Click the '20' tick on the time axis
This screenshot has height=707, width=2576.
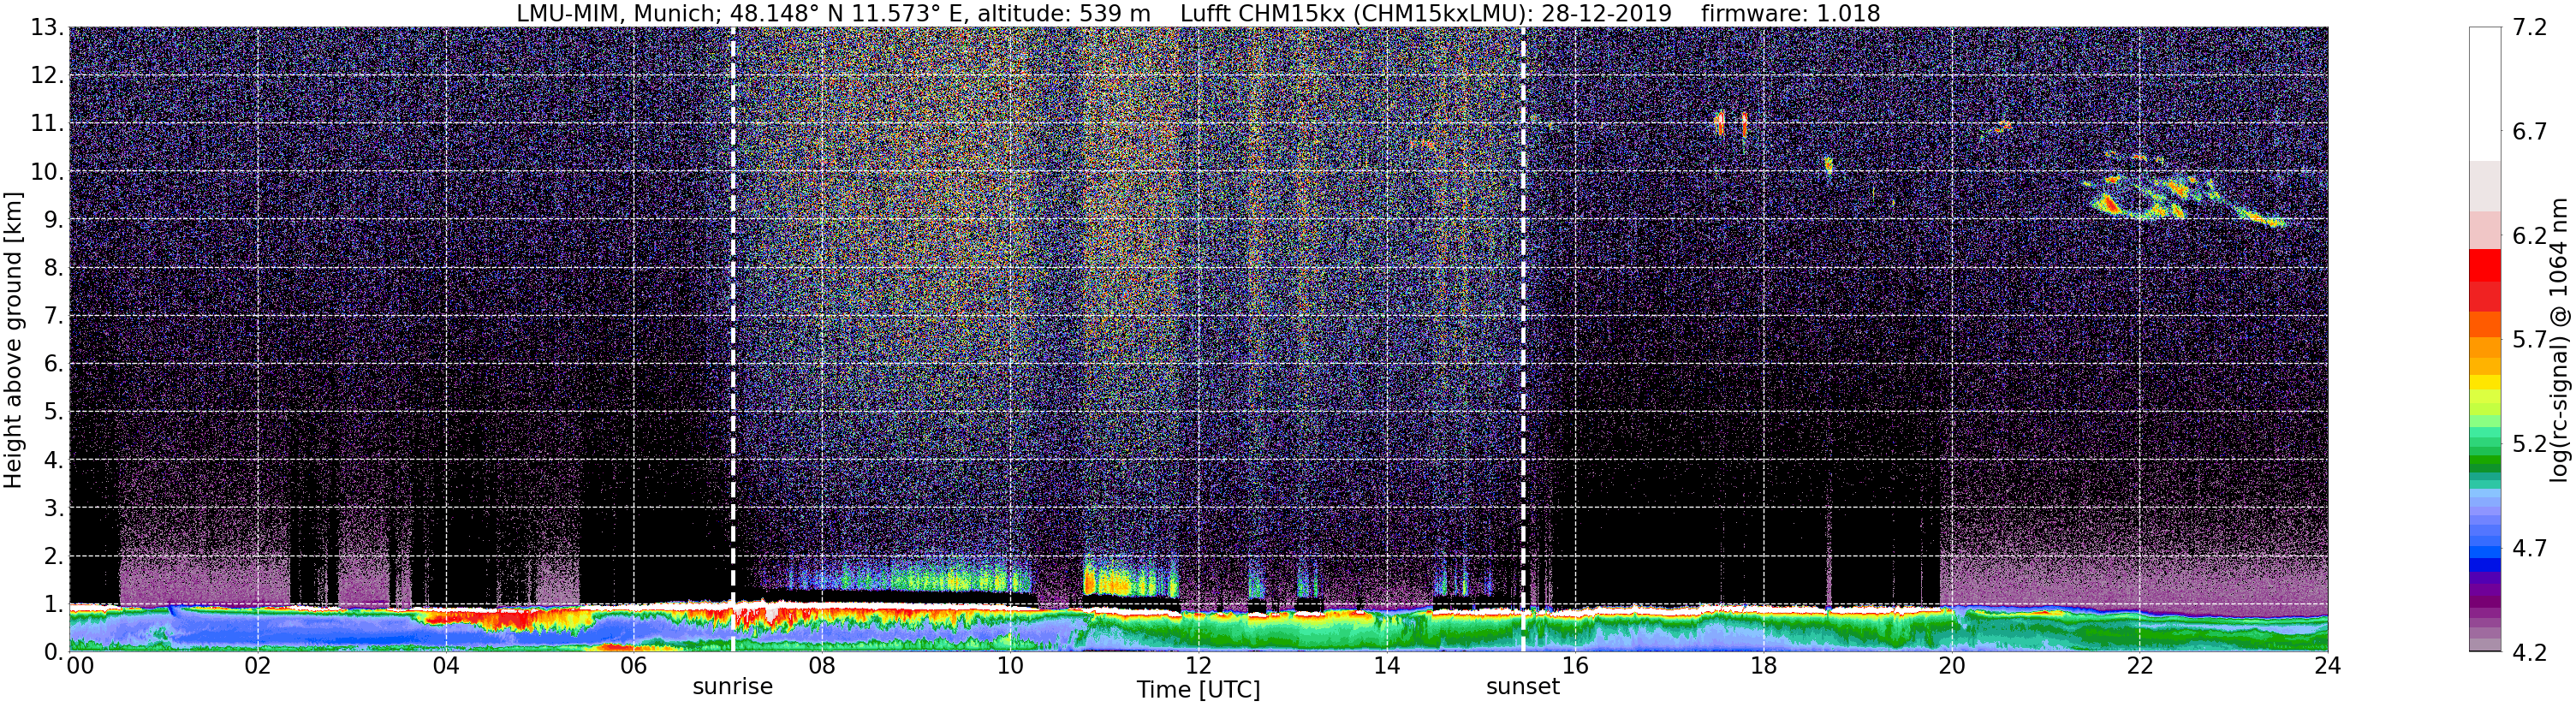tap(1951, 666)
